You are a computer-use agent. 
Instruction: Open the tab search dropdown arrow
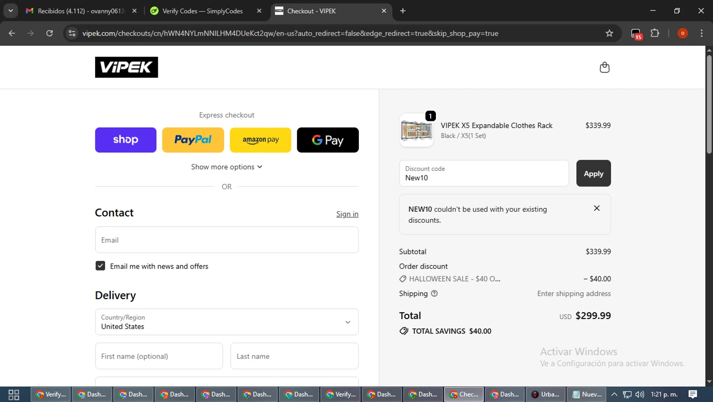10,10
